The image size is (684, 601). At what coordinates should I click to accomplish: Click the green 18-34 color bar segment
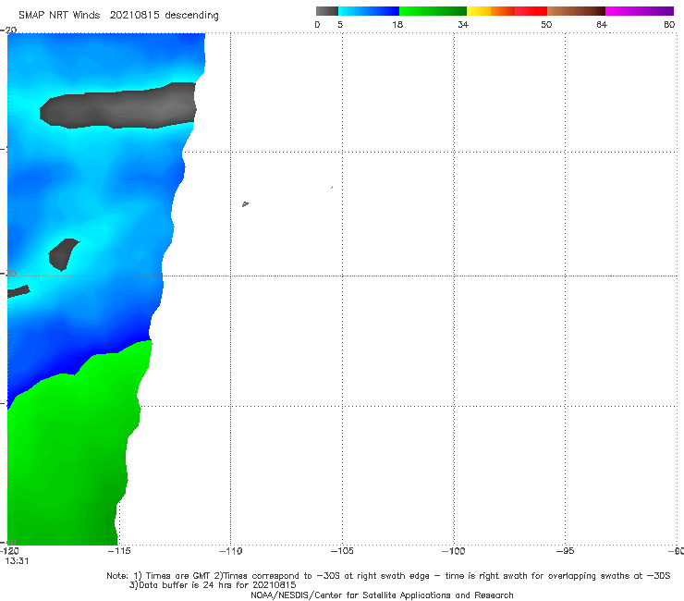(x=433, y=11)
